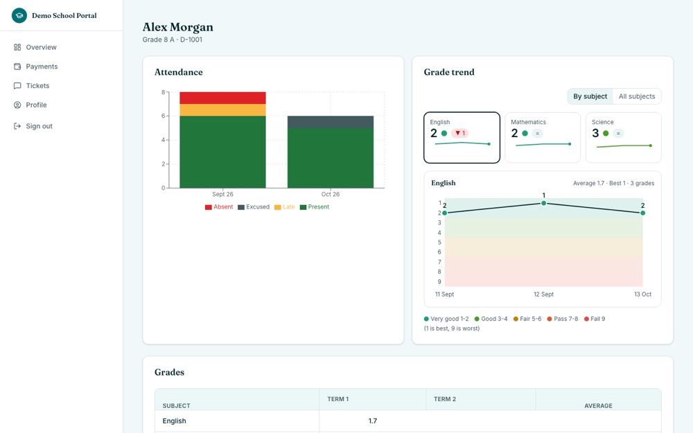Toggle the Excused legend entry
Image resolution: width=693 pixels, height=433 pixels.
(253, 206)
